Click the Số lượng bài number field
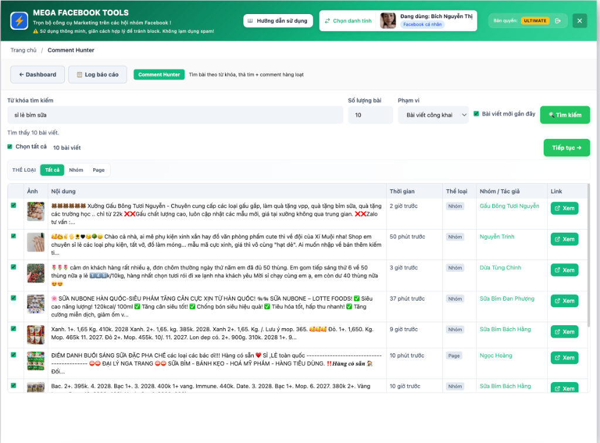The image size is (600, 443). [x=370, y=115]
